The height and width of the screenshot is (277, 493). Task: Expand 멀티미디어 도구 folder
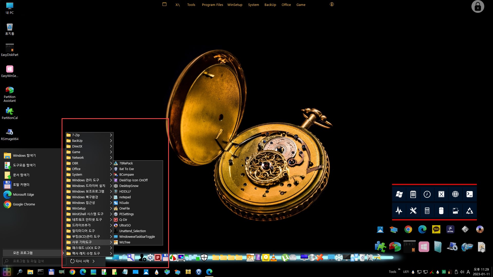pyautogui.click(x=89, y=231)
